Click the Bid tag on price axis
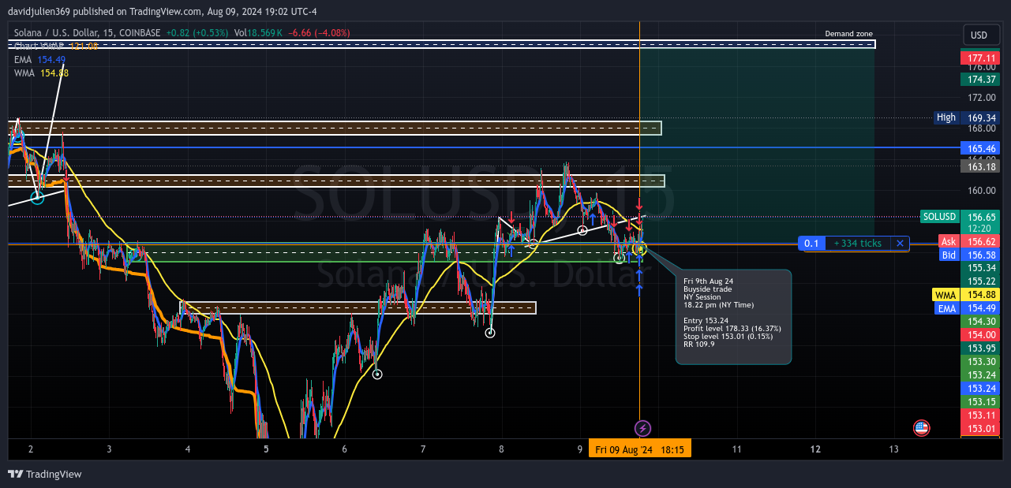 click(x=949, y=255)
